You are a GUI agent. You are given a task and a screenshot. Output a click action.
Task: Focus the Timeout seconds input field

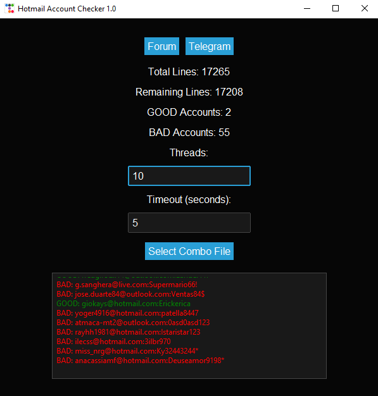pos(189,223)
